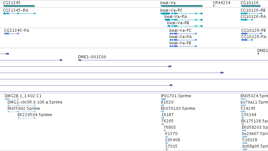The width and height of the screenshot is (268, 151).
Task: Select the beat-Va-RB transcript glyph
Action: tap(185, 26)
